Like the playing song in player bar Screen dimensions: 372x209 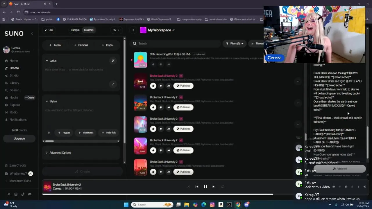point(334,187)
